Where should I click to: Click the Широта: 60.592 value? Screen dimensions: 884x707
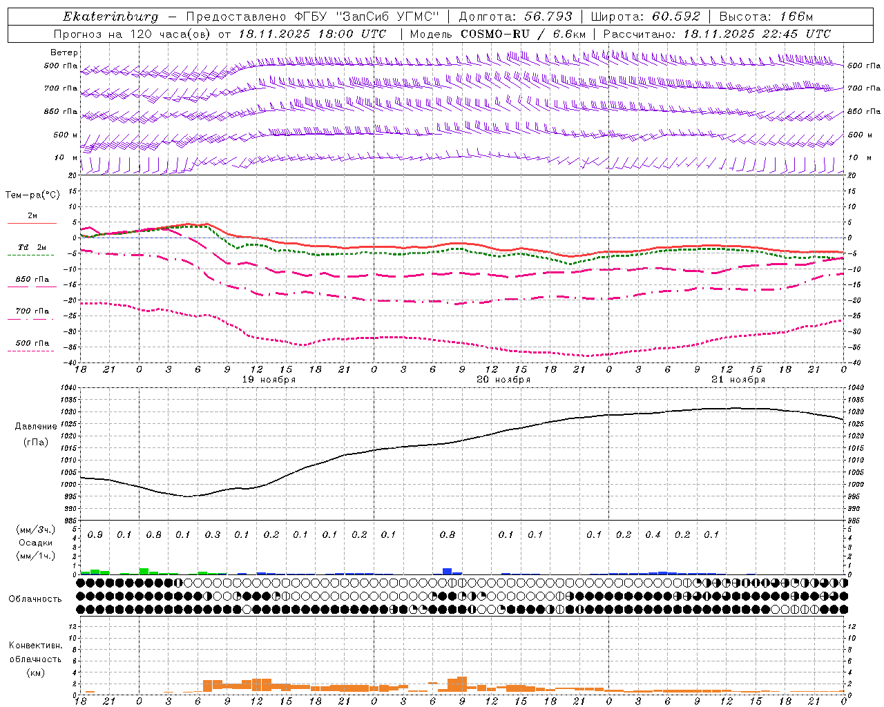point(645,17)
